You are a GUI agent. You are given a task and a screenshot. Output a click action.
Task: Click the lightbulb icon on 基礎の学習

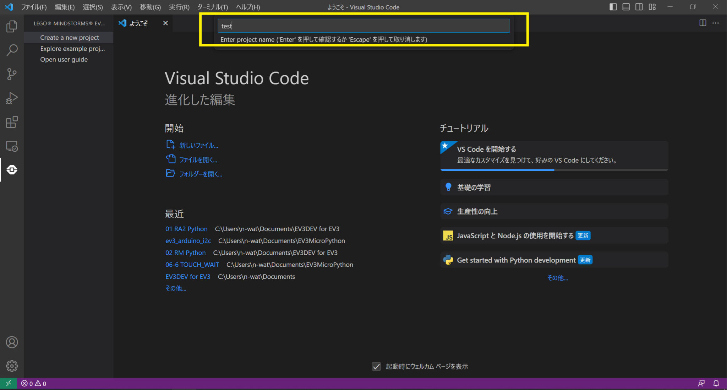click(x=448, y=187)
